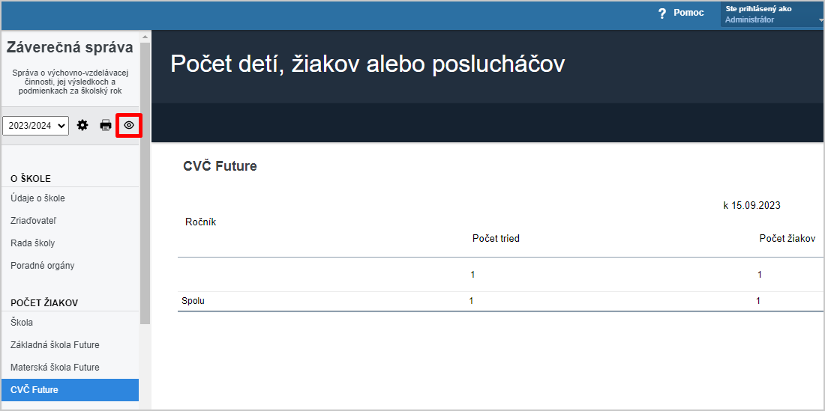Open settings via the gear icon
The height and width of the screenshot is (411, 825).
click(x=82, y=125)
